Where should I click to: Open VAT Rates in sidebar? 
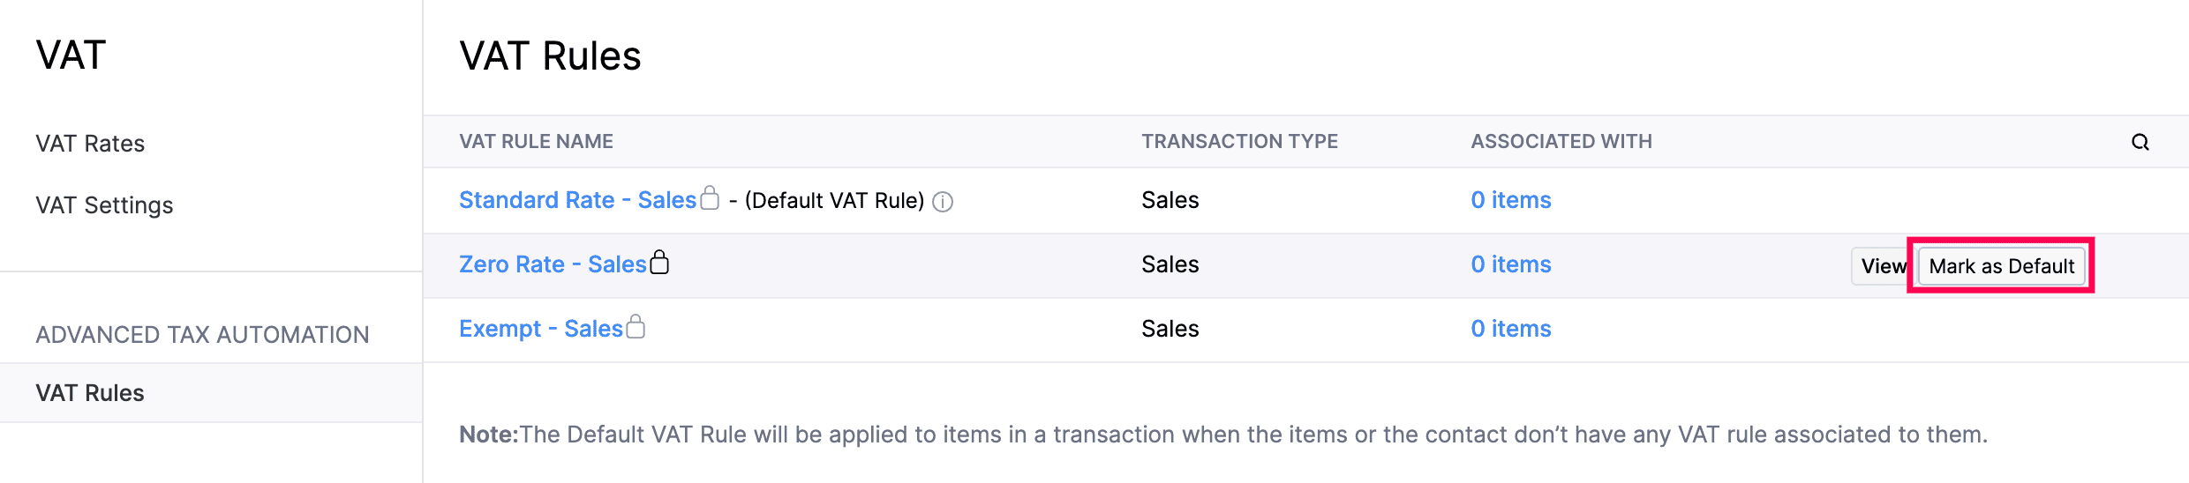(90, 144)
